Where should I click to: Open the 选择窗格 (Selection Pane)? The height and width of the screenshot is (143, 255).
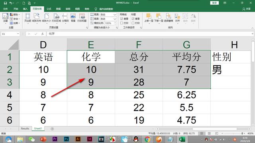coord(169,18)
